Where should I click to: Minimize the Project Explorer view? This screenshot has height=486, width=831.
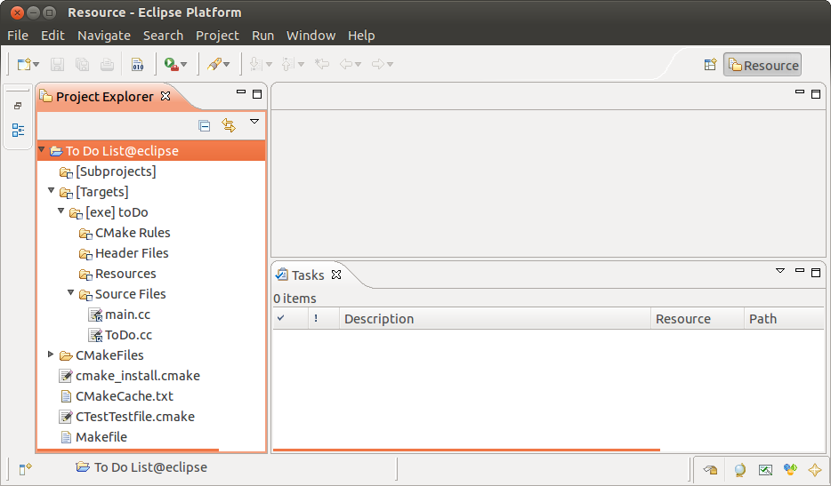click(241, 92)
